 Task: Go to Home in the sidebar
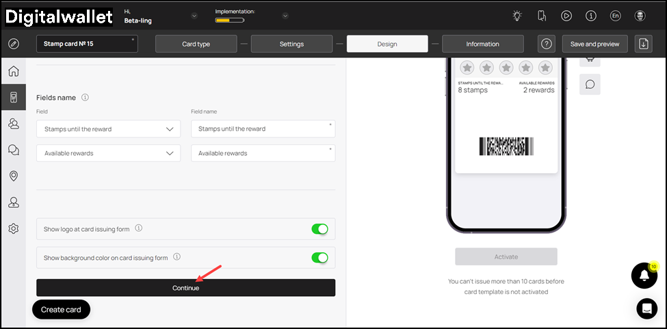pyautogui.click(x=14, y=71)
